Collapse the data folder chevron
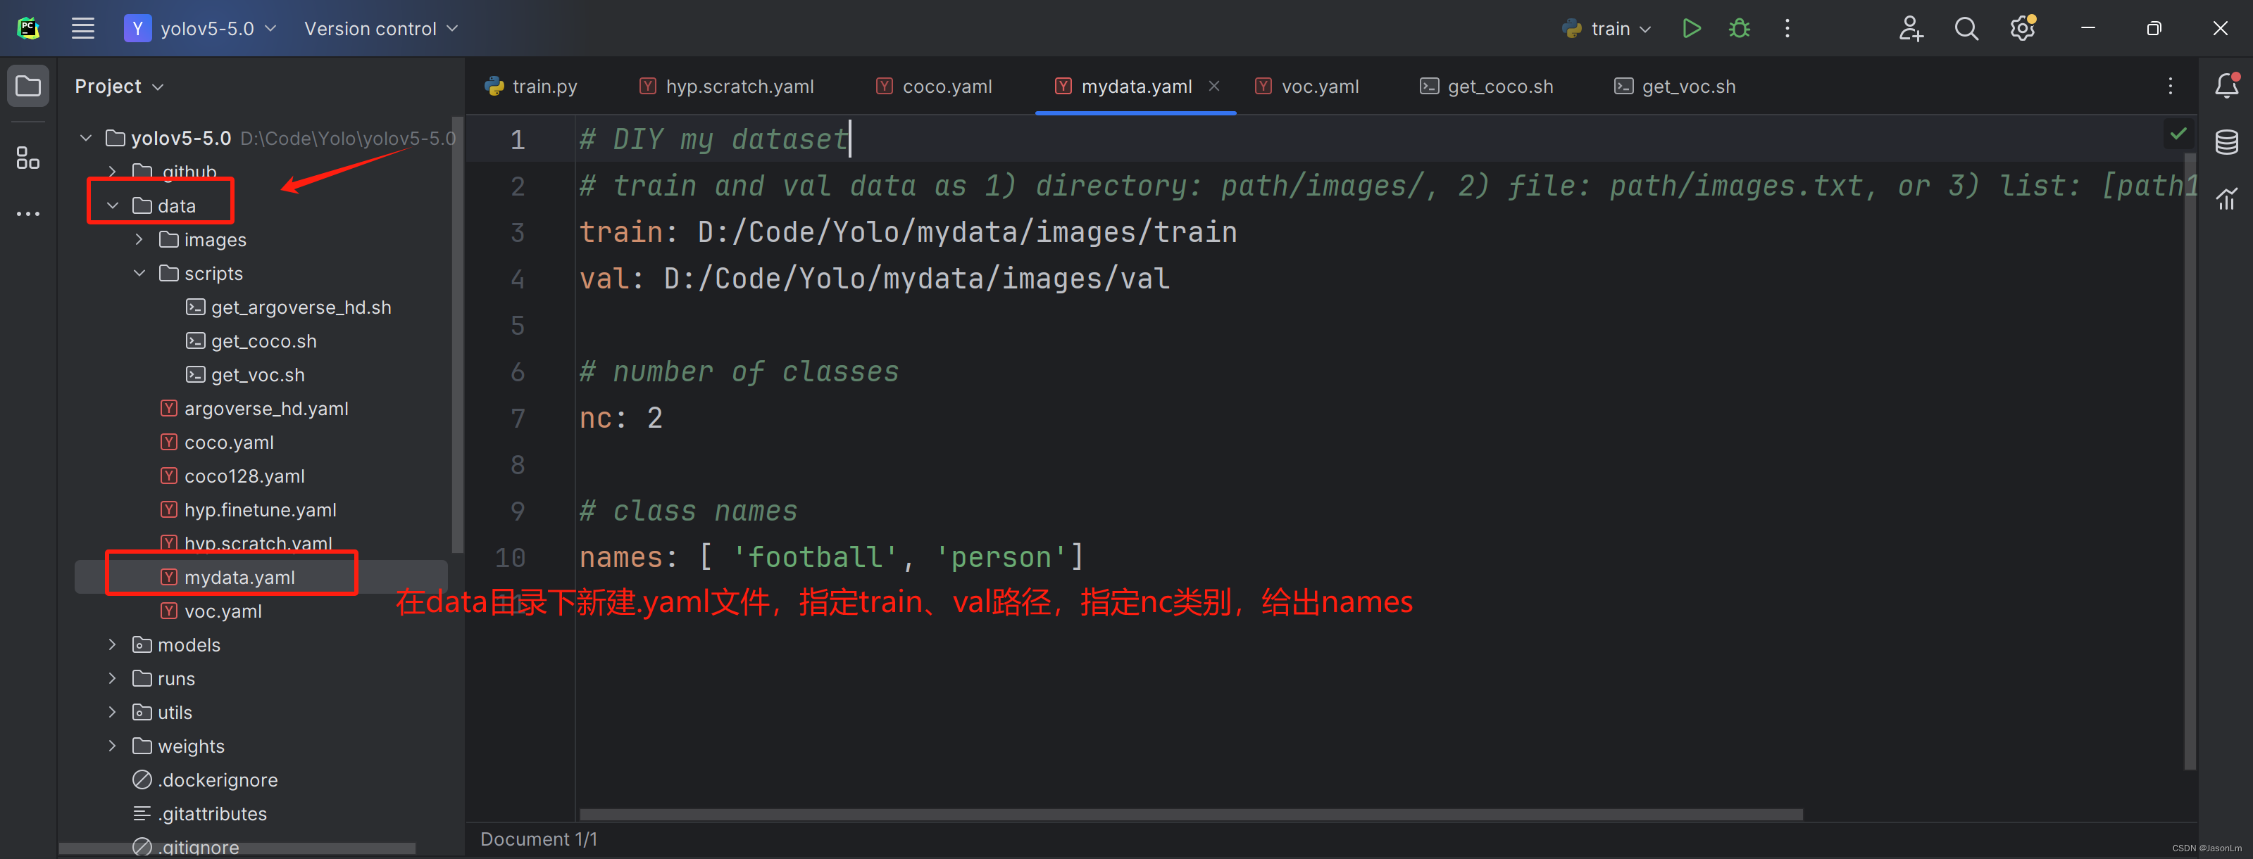This screenshot has width=2253, height=859. click(112, 205)
